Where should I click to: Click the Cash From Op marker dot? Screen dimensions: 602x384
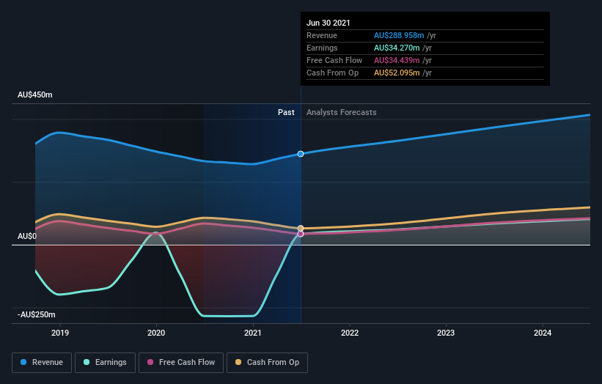[x=301, y=228]
